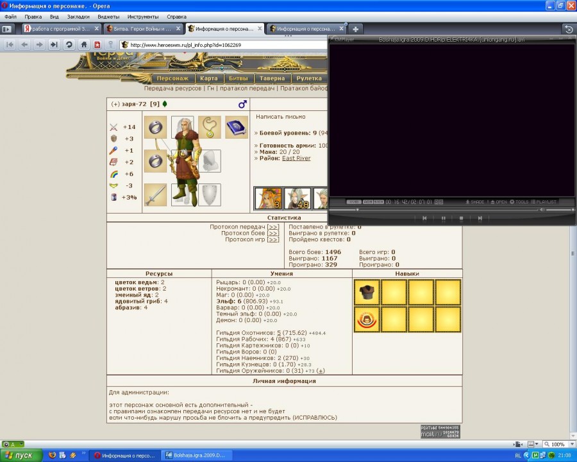Open the Правка menu

tap(33, 17)
